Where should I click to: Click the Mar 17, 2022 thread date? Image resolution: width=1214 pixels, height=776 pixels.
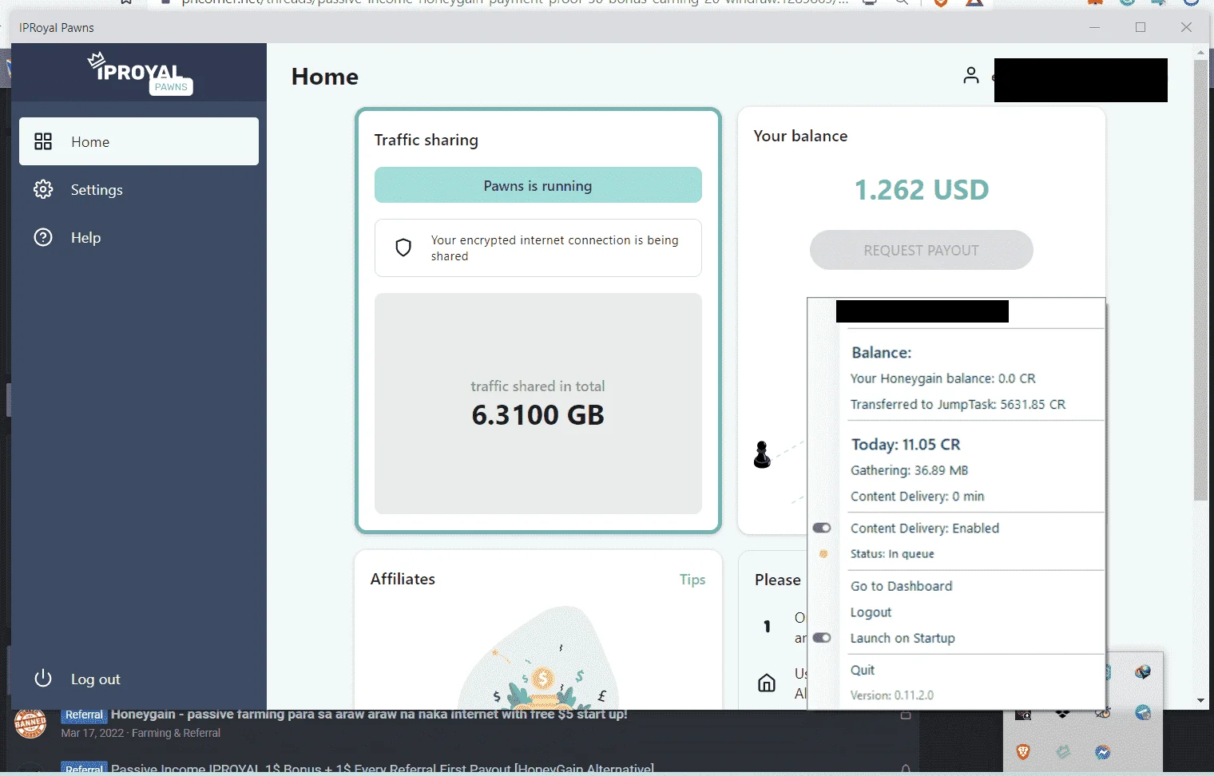tap(93, 733)
